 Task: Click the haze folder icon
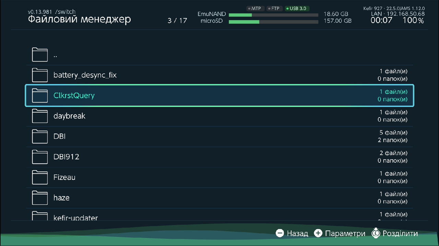pyautogui.click(x=40, y=198)
